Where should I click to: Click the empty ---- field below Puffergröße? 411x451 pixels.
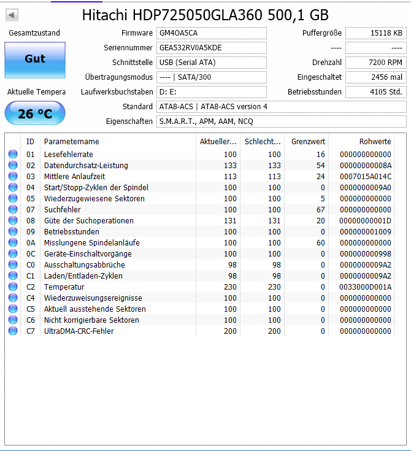pyautogui.click(x=376, y=48)
